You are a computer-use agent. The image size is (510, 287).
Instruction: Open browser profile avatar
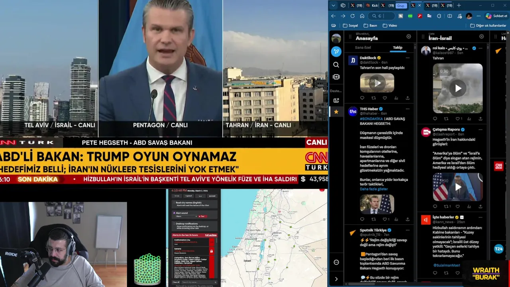click(x=469, y=16)
